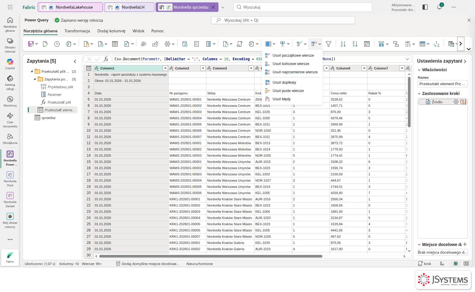
Task: Click the Split column icon
Action: [381, 44]
